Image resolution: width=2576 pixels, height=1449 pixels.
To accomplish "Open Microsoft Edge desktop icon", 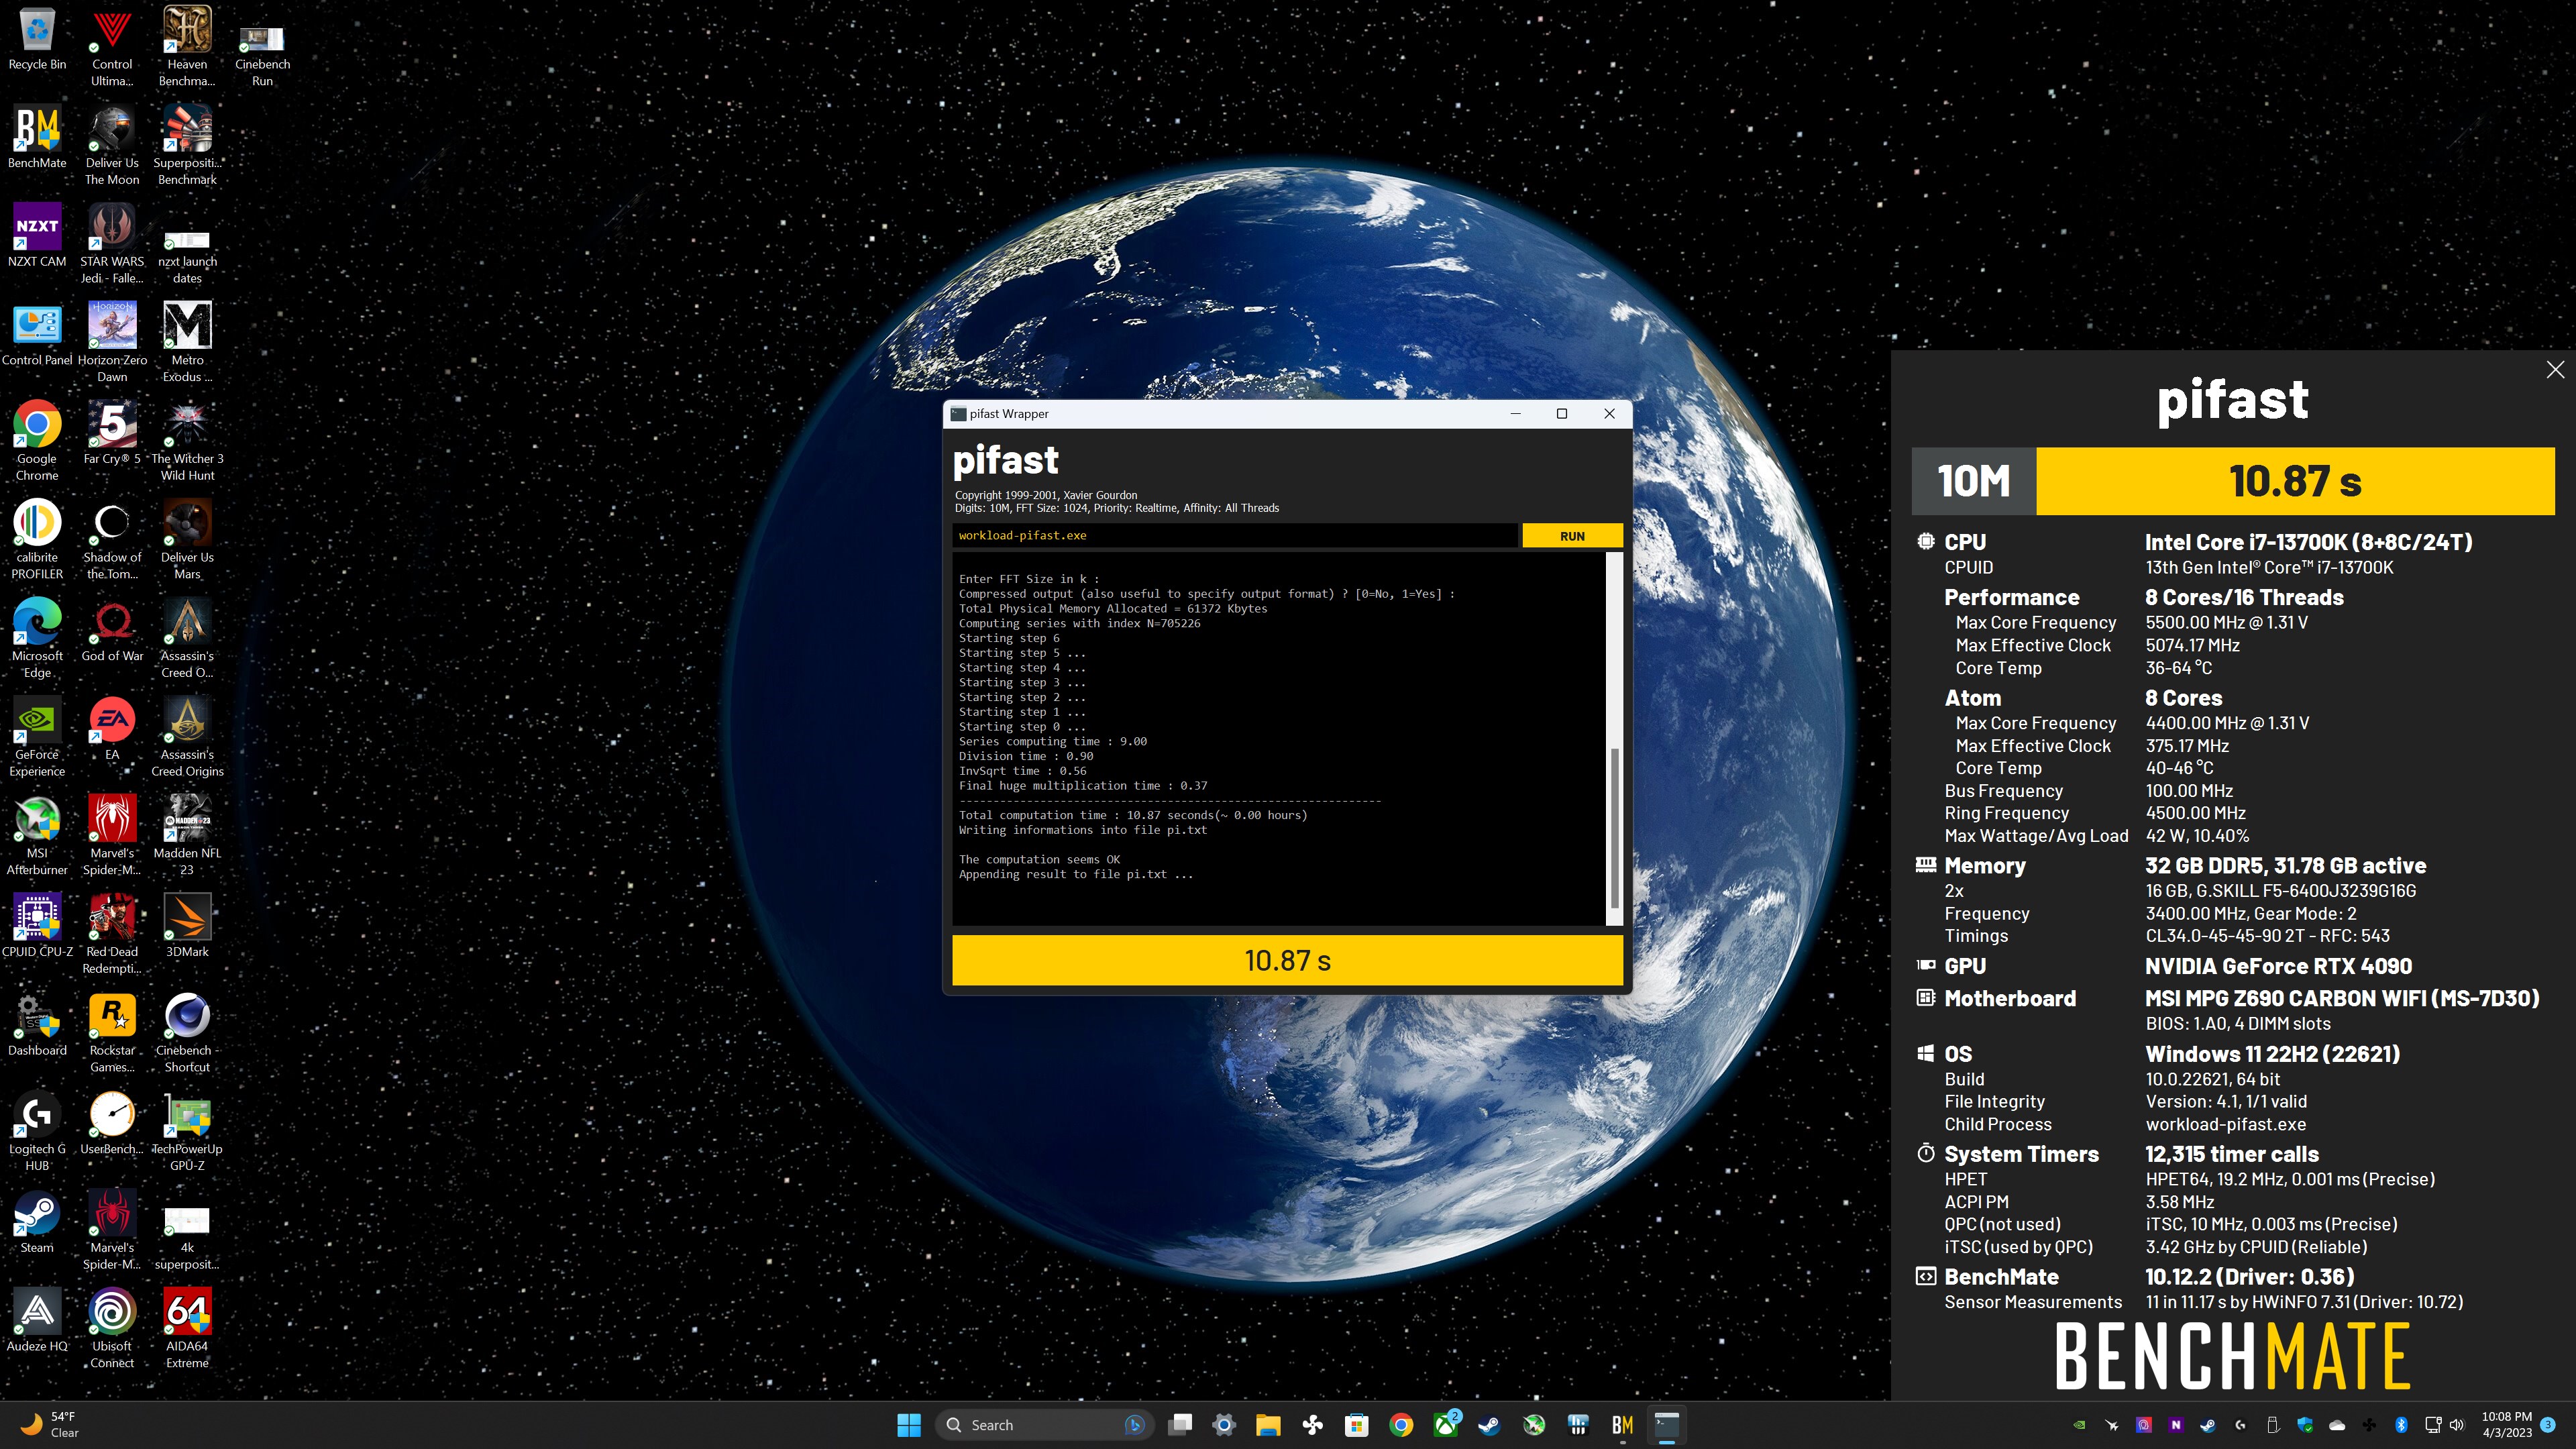I will 37,638.
